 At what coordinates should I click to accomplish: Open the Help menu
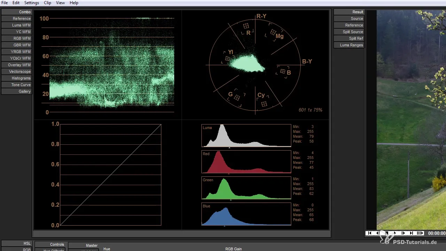tap(74, 3)
